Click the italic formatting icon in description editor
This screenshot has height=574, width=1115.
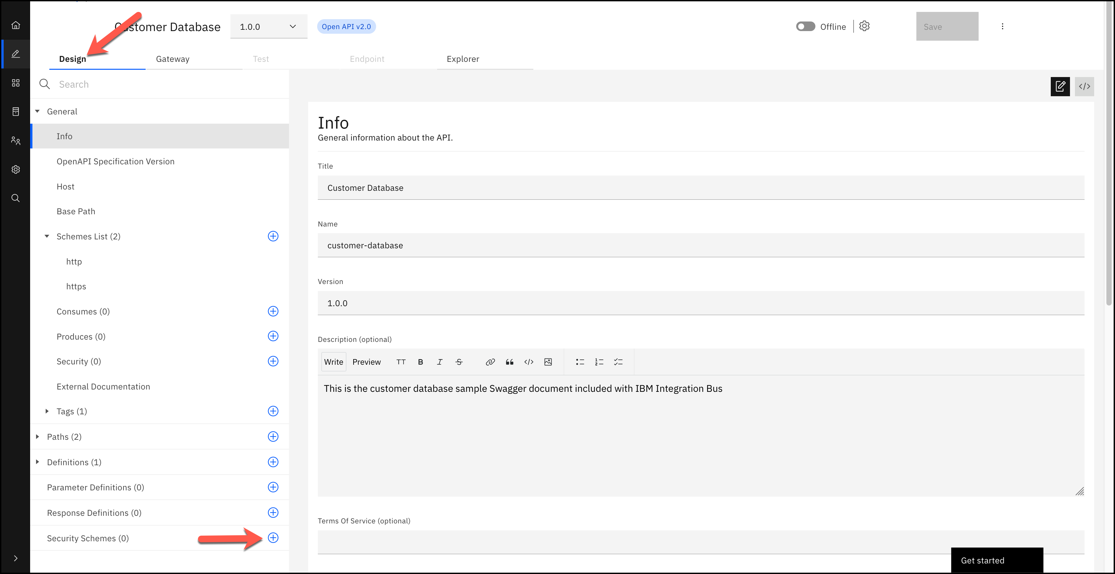pyautogui.click(x=440, y=362)
